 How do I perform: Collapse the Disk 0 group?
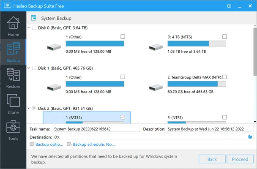click(x=29, y=28)
